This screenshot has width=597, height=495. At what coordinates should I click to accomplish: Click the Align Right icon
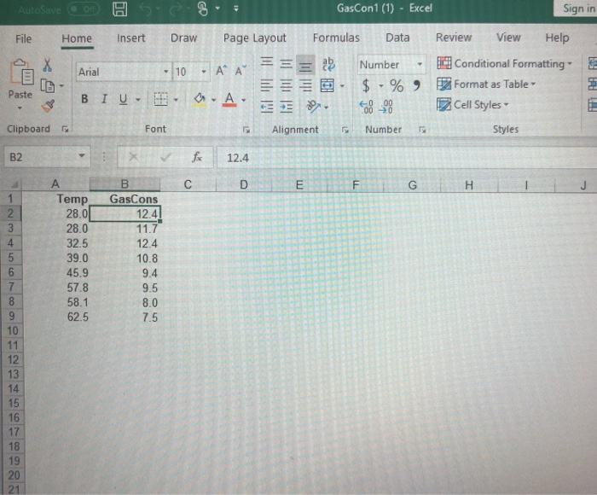pyautogui.click(x=305, y=85)
